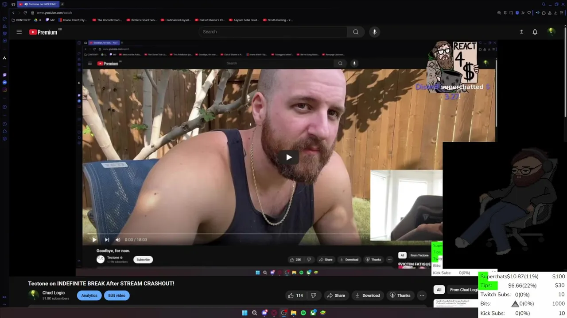Open the YouTube guide hamburger menu
The width and height of the screenshot is (567, 318).
click(x=19, y=32)
